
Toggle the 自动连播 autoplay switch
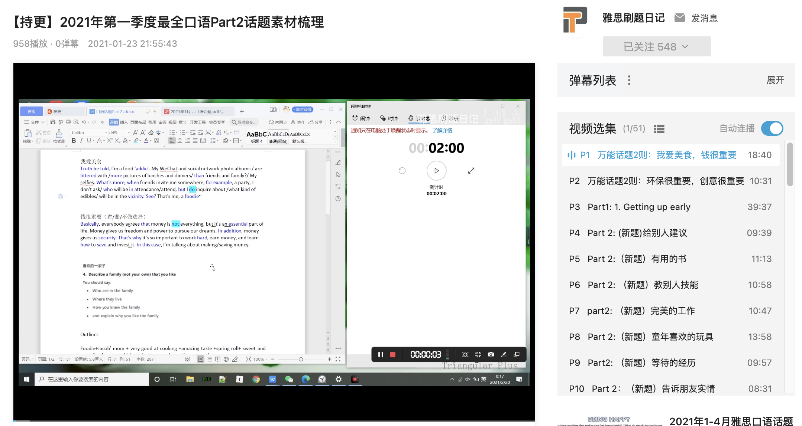click(x=772, y=128)
